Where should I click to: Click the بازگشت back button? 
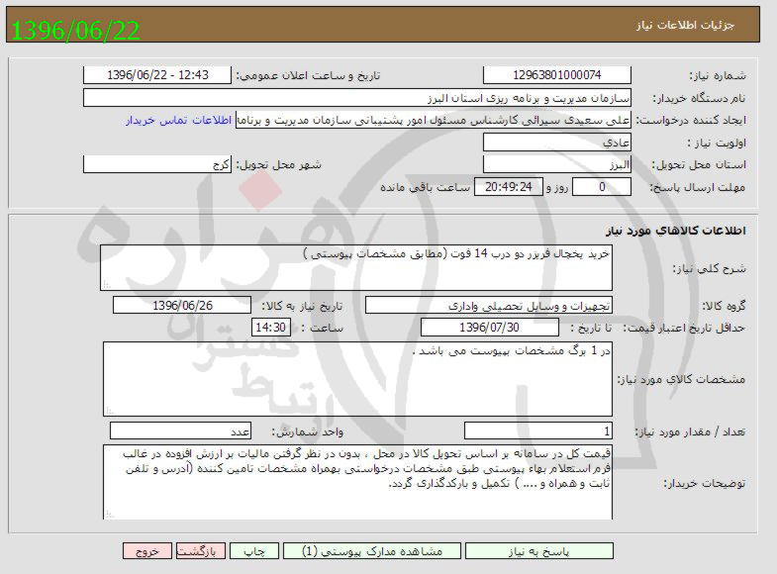click(x=201, y=551)
